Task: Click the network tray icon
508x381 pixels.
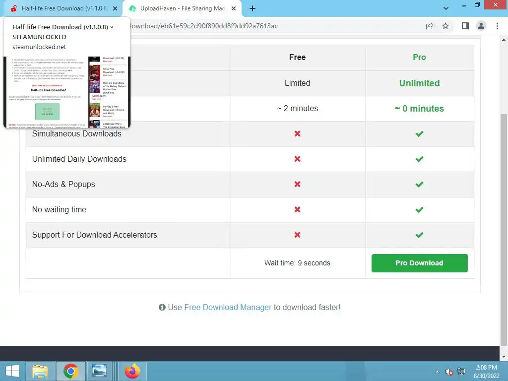Action: (461, 372)
